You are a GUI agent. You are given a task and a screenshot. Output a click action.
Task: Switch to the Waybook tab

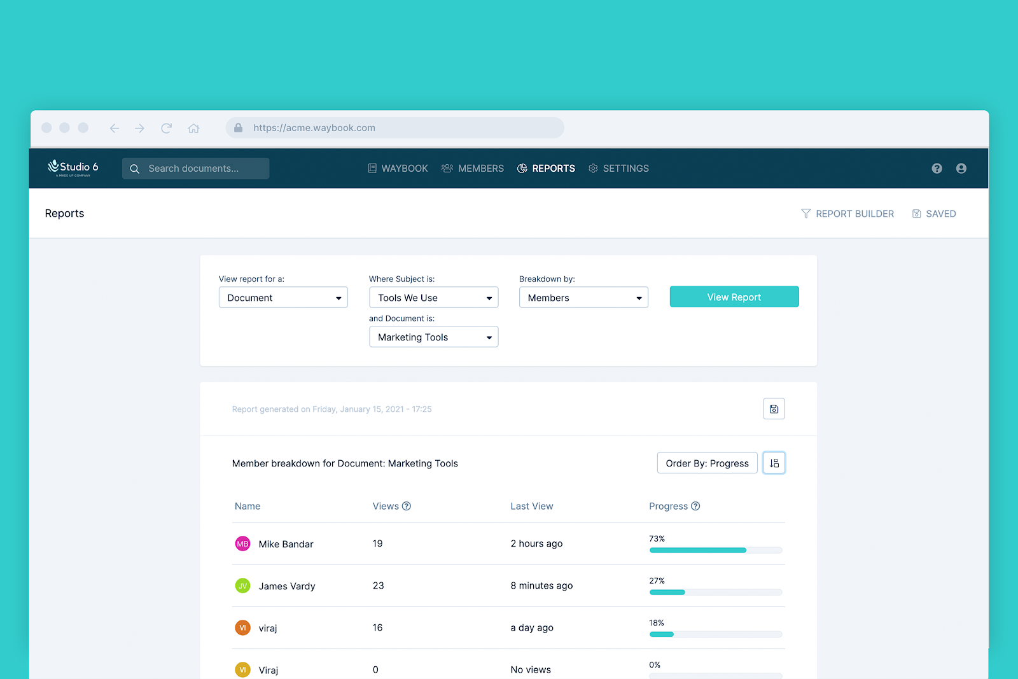[398, 169]
